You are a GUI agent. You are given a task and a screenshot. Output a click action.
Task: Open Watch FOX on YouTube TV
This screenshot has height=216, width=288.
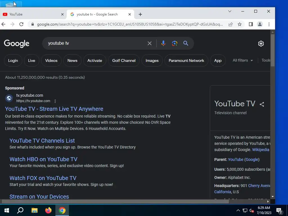point(43,178)
